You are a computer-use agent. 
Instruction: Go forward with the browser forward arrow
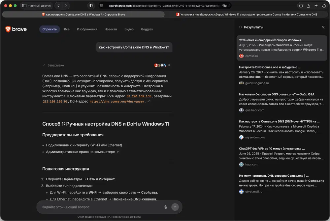click(66, 6)
